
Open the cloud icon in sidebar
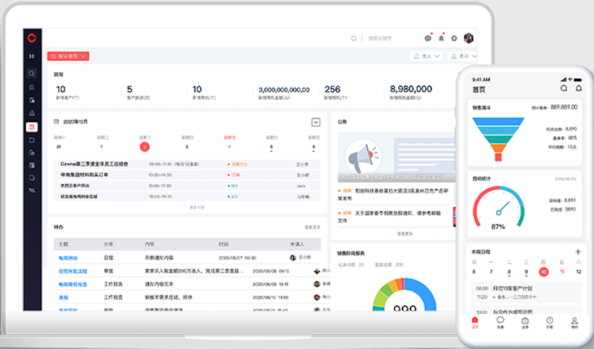coord(32,153)
